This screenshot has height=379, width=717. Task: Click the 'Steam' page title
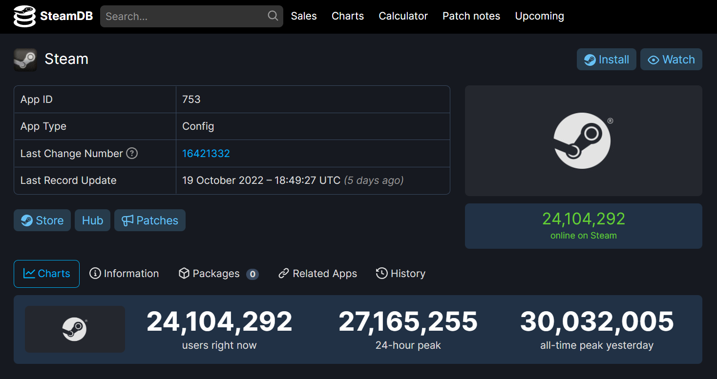tap(66, 59)
